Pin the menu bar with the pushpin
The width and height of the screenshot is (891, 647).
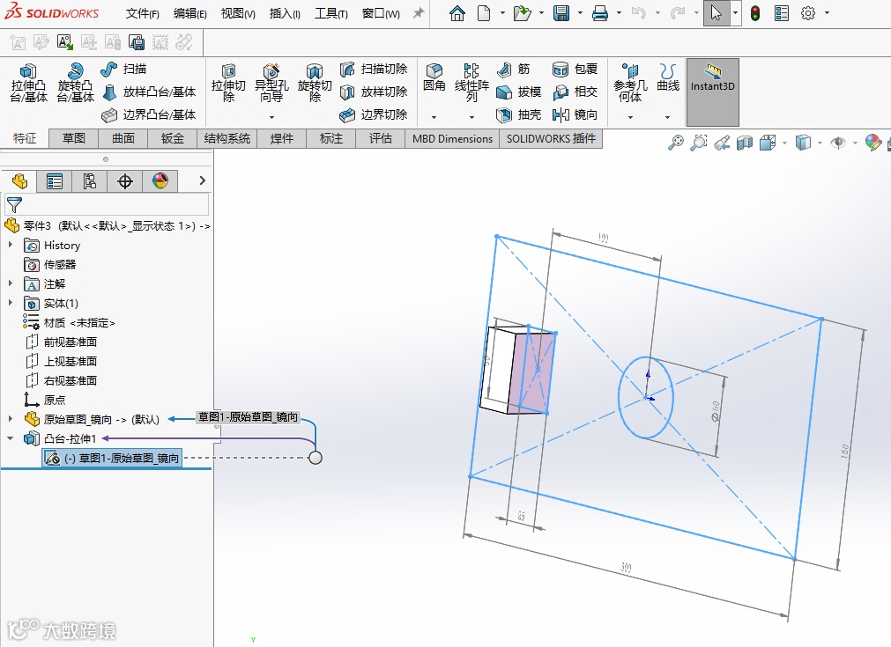[x=419, y=13]
